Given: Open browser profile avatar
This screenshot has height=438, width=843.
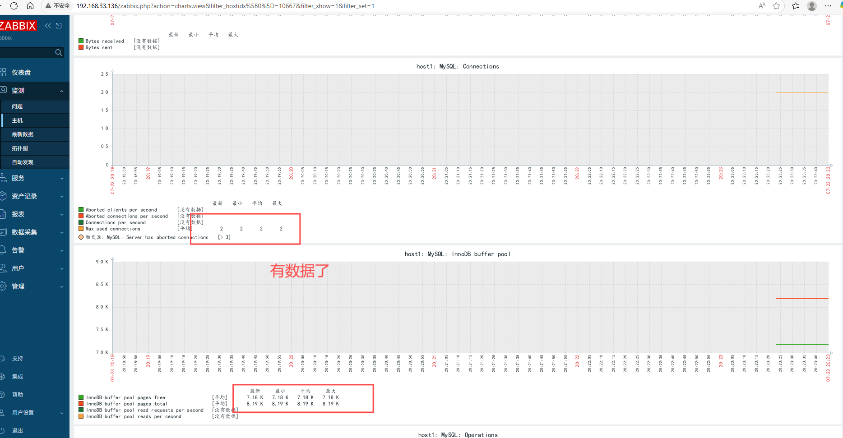Looking at the screenshot, I should (x=812, y=6).
